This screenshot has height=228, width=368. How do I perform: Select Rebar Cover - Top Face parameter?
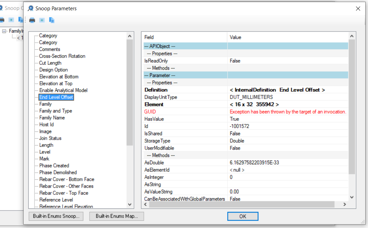[64, 193]
